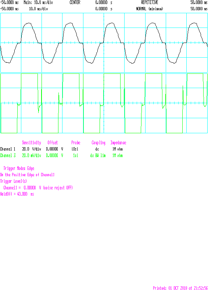208x290 pixels.
Task: Click the NORMAL (minimum) label
Action: tap(150, 9)
